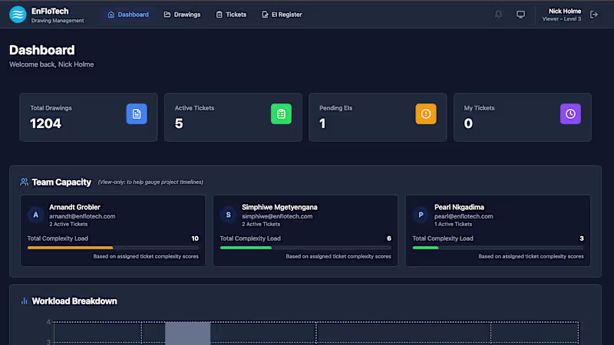Click Pearl's complexity load value 3
This screenshot has height=345, width=614.
click(x=582, y=238)
